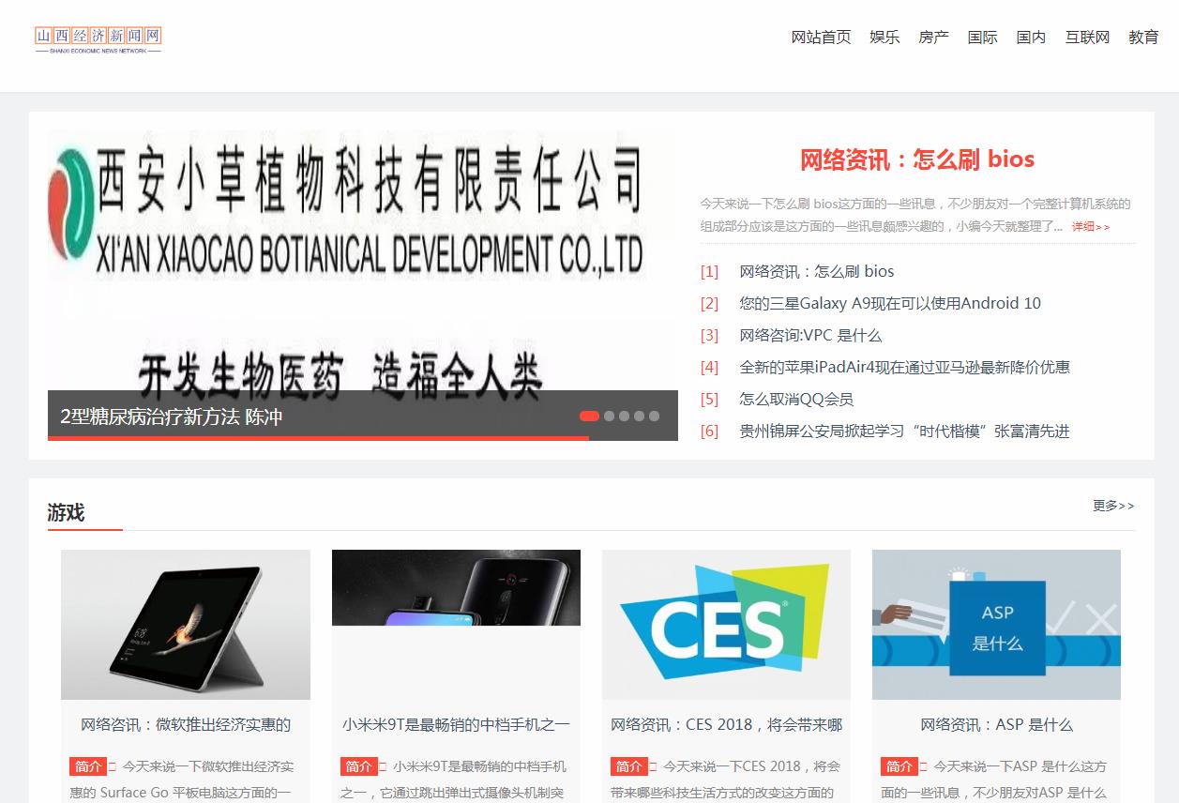The image size is (1179, 803).
Task: Click the summary text 今天来说一下怎么刷 bios这方面
Action: click(x=915, y=215)
